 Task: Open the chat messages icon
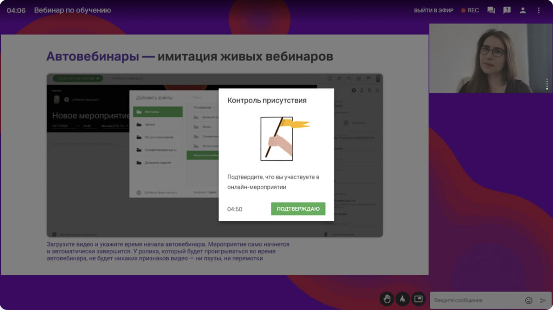[x=491, y=11]
